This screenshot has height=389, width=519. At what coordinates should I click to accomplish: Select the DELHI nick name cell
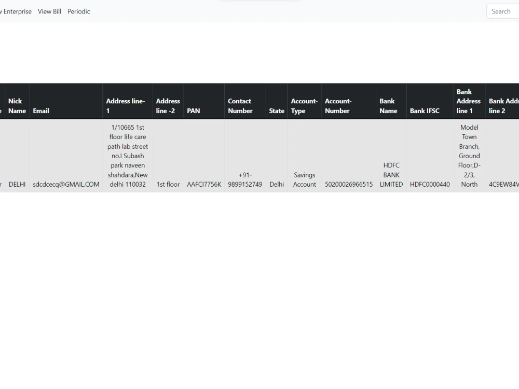(17, 184)
